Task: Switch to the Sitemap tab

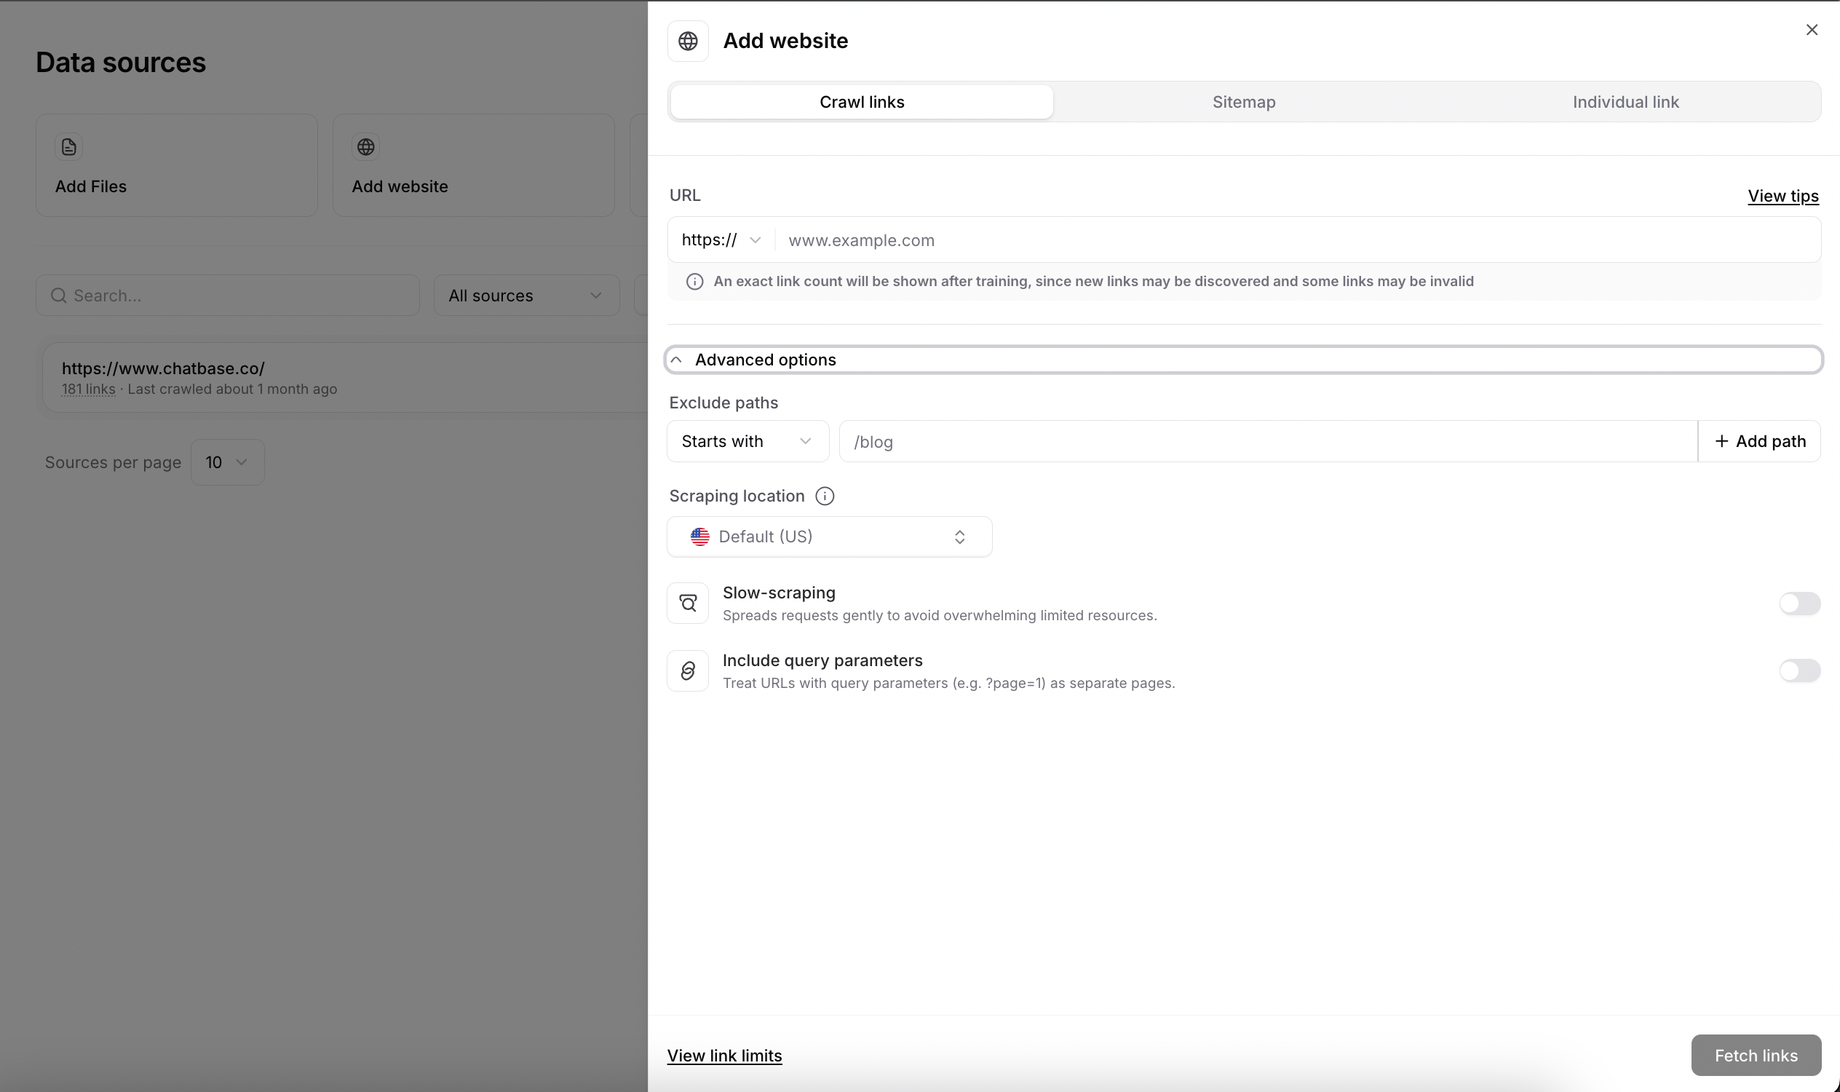Action: click(x=1243, y=102)
